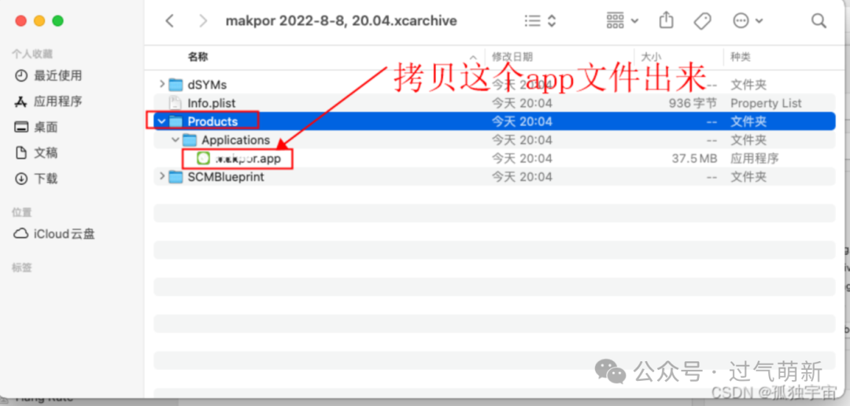This screenshot has width=850, height=406.
Task: Expand the SCMBlueprint folder
Action: tap(161, 177)
